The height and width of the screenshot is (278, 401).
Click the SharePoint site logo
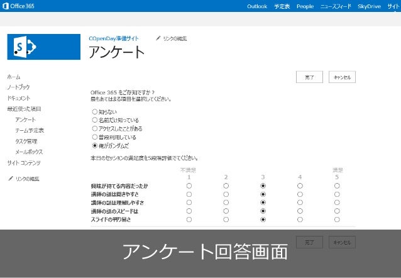point(44,47)
